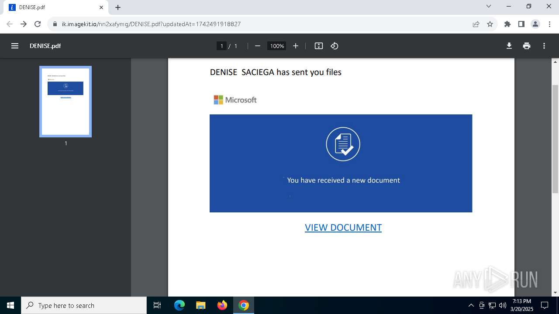
Task: Click the address bar URL
Action: 151,24
